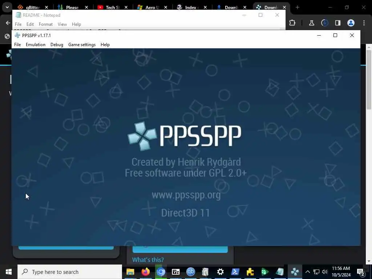This screenshot has width=372, height=279.
Task: Maximize the README Notepad window
Action: (x=260, y=15)
